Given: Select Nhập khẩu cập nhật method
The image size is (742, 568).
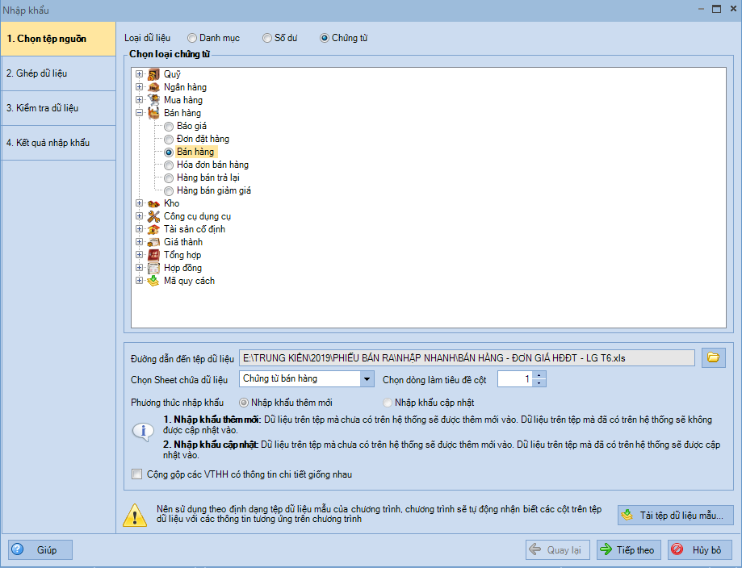Looking at the screenshot, I should point(388,403).
